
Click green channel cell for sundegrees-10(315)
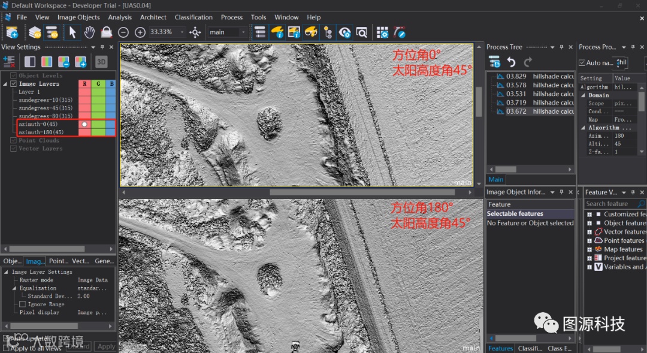coord(98,100)
